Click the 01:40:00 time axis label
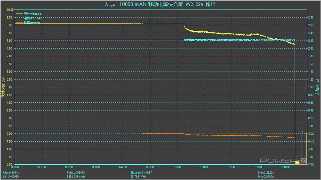 click(x=285, y=167)
